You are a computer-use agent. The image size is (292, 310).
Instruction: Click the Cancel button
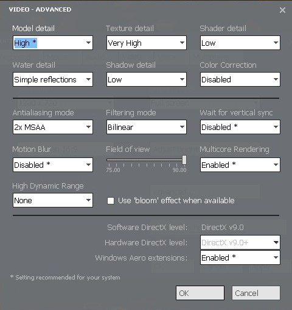pyautogui.click(x=256, y=293)
